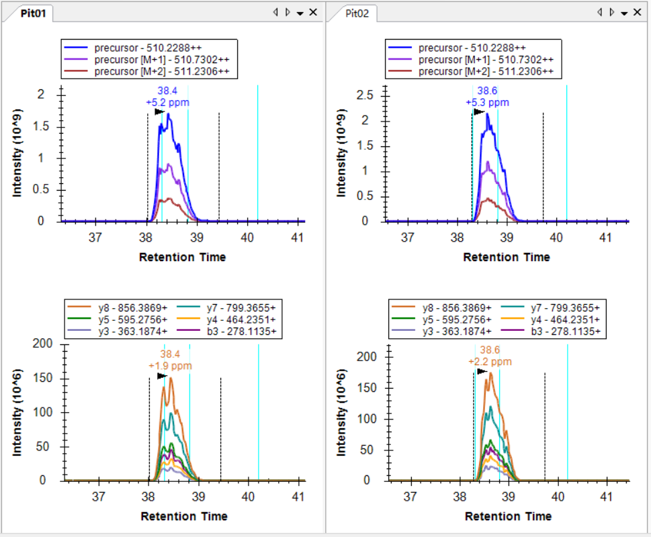
Task: Close the Pit02 chromatogram pane
Action: (638, 13)
